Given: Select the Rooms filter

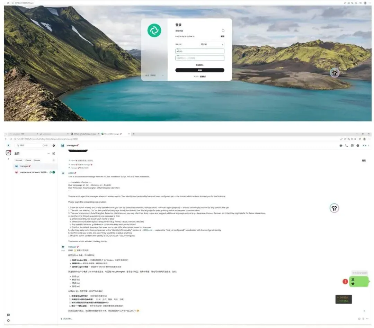Looking at the screenshot, I should coord(37,160).
